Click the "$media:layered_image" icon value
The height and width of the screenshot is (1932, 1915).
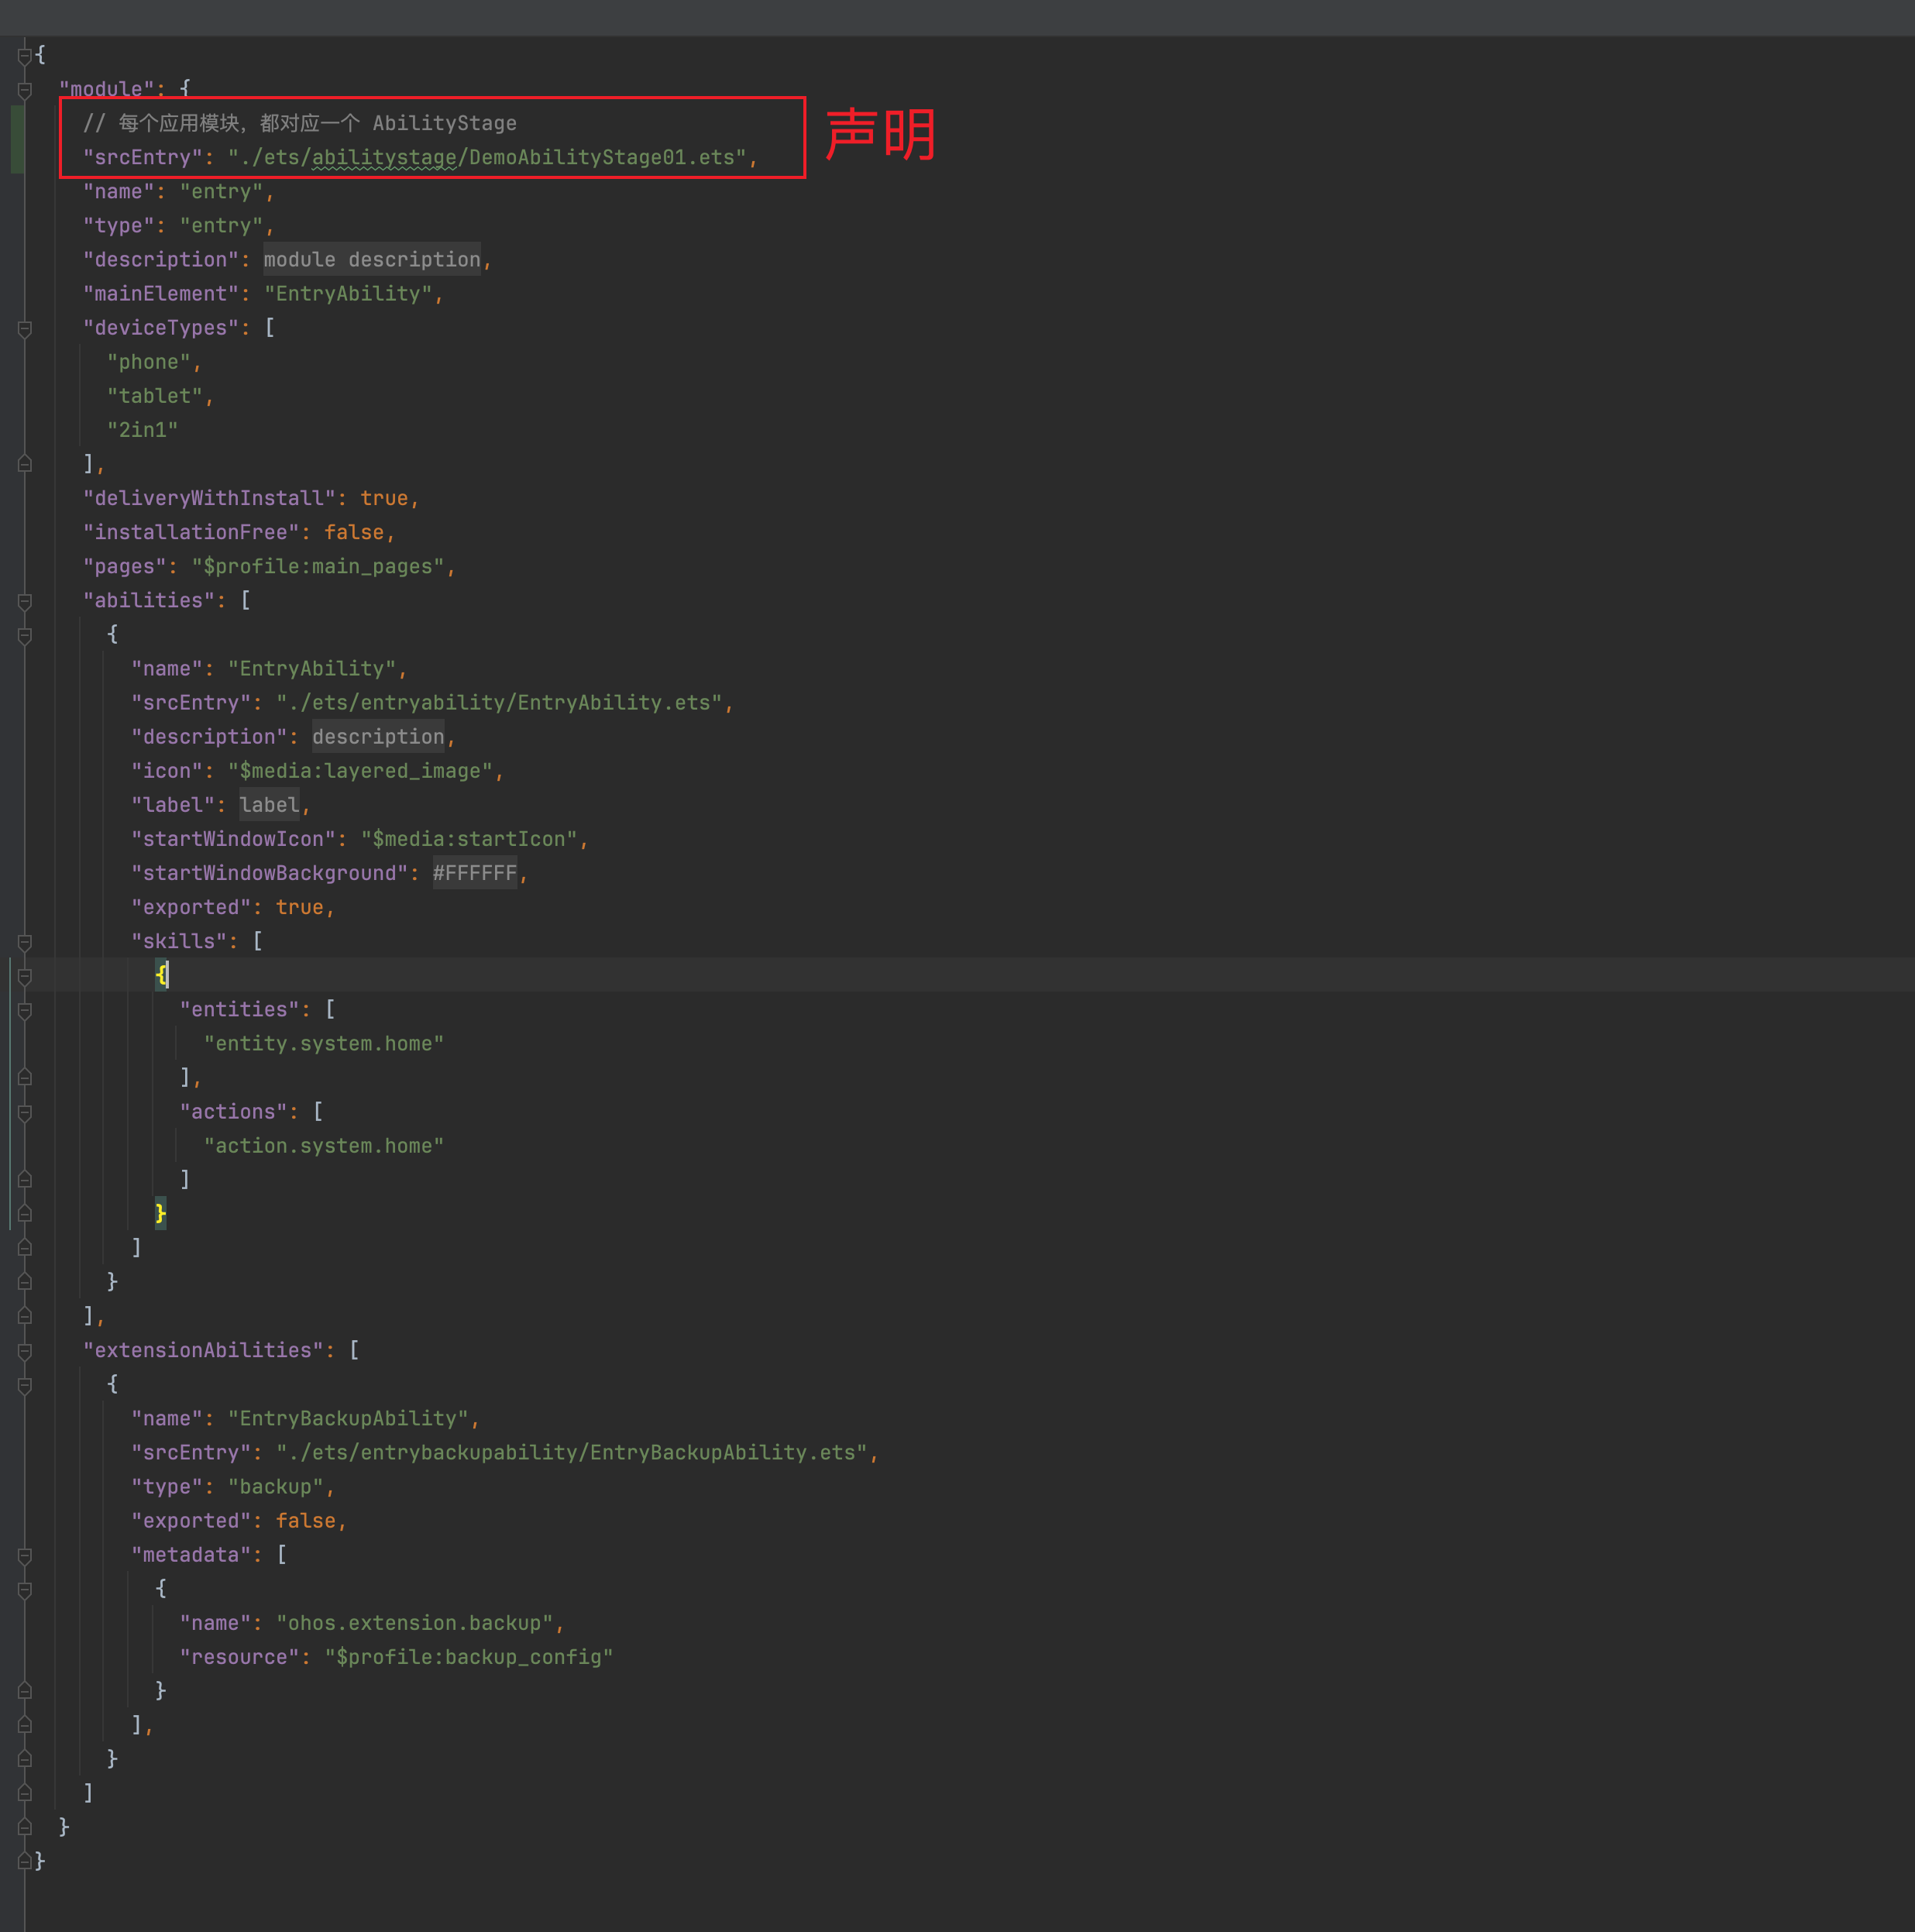[360, 771]
